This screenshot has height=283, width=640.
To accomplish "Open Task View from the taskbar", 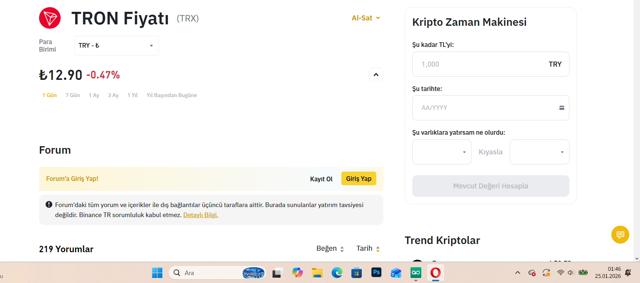I will point(278,273).
